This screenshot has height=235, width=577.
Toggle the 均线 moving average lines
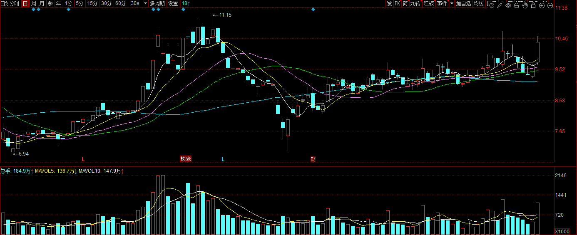[479, 3]
